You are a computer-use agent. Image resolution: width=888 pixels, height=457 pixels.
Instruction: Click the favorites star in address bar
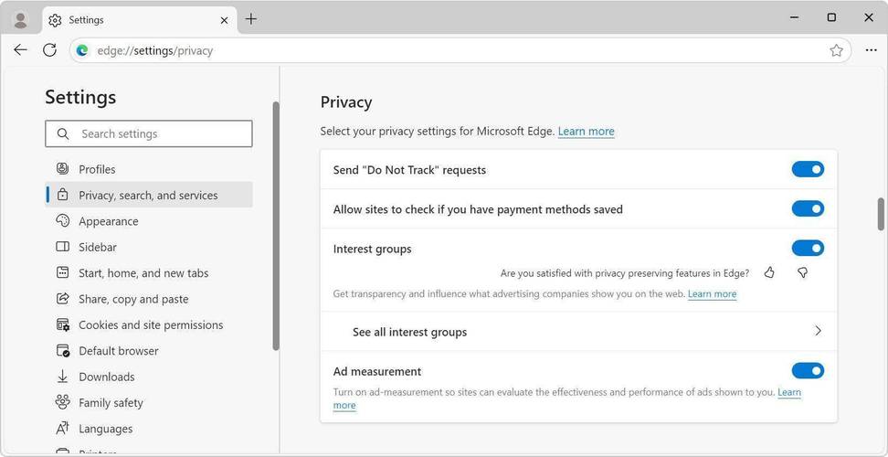[x=836, y=50]
